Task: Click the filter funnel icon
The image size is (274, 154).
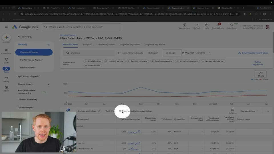Action: (x=67, y=111)
